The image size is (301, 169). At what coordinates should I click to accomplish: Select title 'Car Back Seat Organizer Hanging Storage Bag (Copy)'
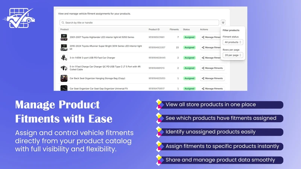point(97,78)
